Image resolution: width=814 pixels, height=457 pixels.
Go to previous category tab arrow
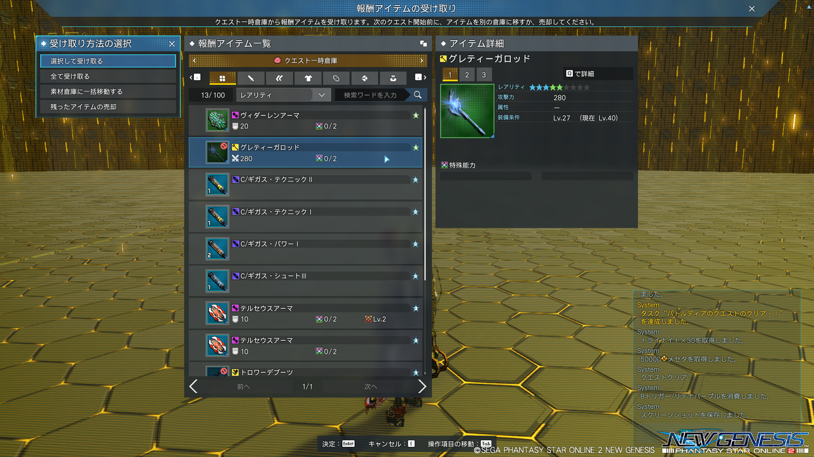click(x=195, y=77)
